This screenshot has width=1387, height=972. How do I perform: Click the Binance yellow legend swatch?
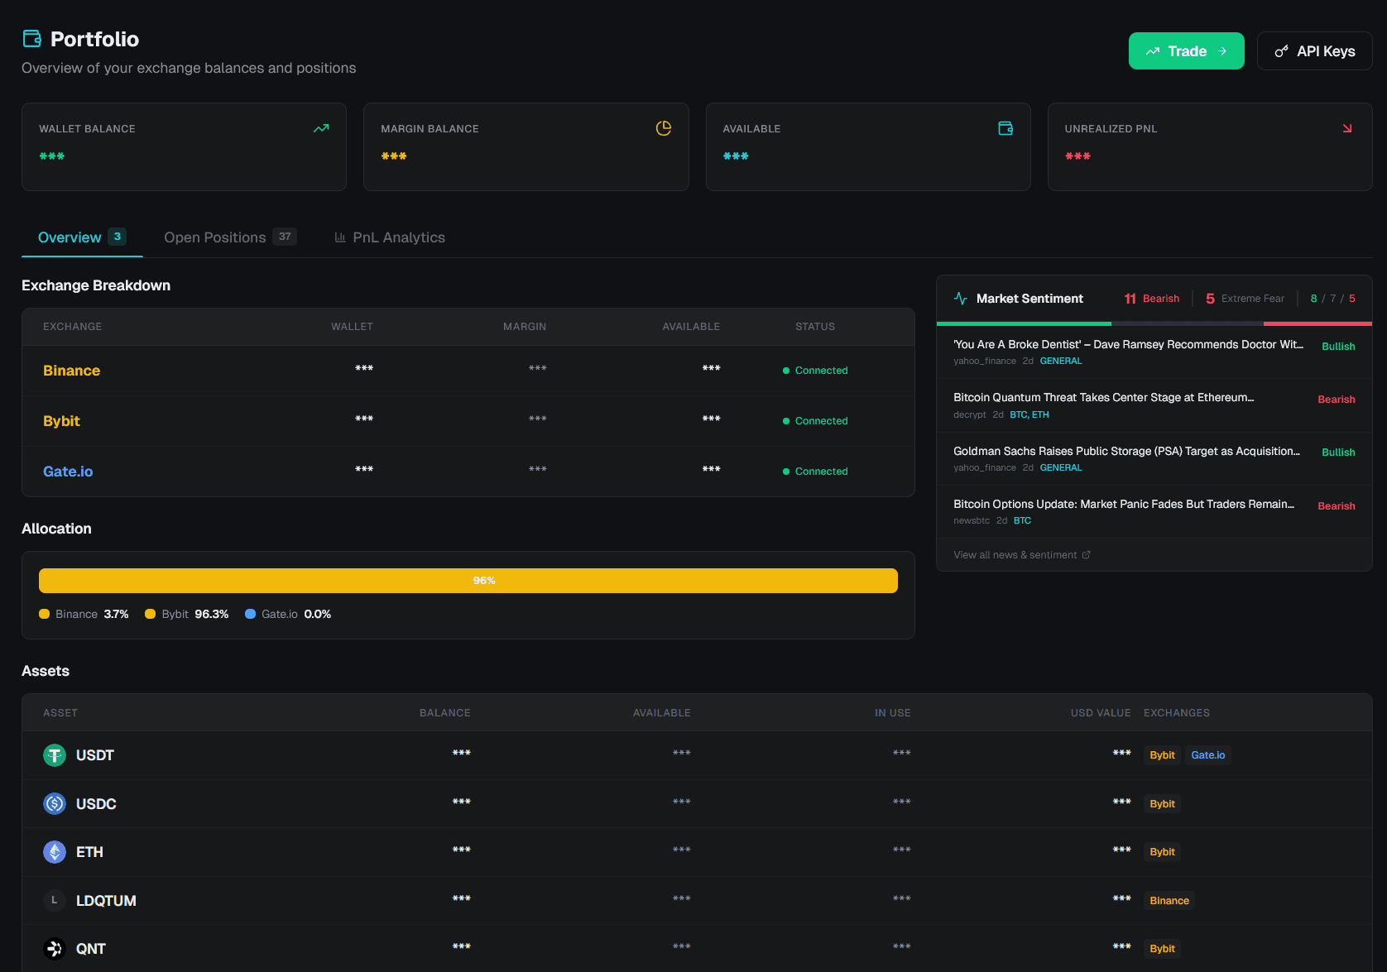click(x=45, y=614)
